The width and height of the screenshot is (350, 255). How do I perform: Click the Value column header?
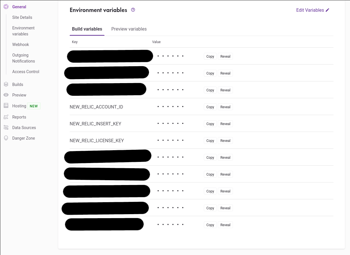(x=156, y=42)
